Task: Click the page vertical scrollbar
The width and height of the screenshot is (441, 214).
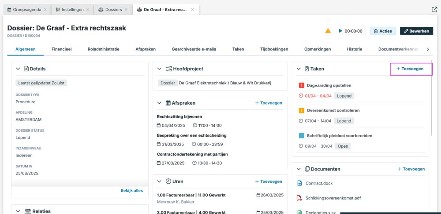Action: [432, 98]
